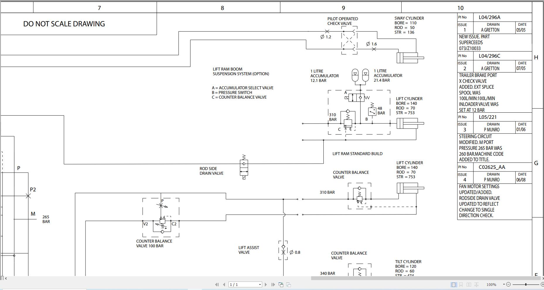The image size is (544, 290).
Task: Click the column 9 header
Action: pos(343,8)
